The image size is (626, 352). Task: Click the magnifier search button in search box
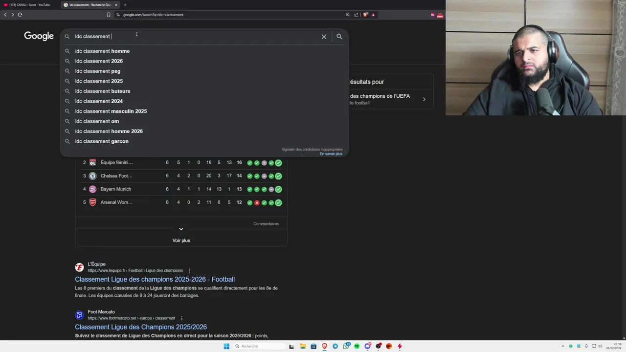click(339, 37)
